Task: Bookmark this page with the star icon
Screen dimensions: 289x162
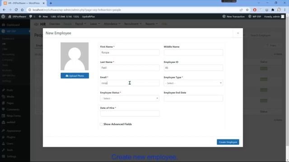Action: click(x=247, y=10)
